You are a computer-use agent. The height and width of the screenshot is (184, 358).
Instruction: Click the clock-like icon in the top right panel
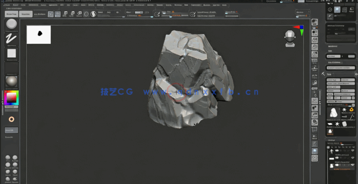pyautogui.click(x=330, y=10)
